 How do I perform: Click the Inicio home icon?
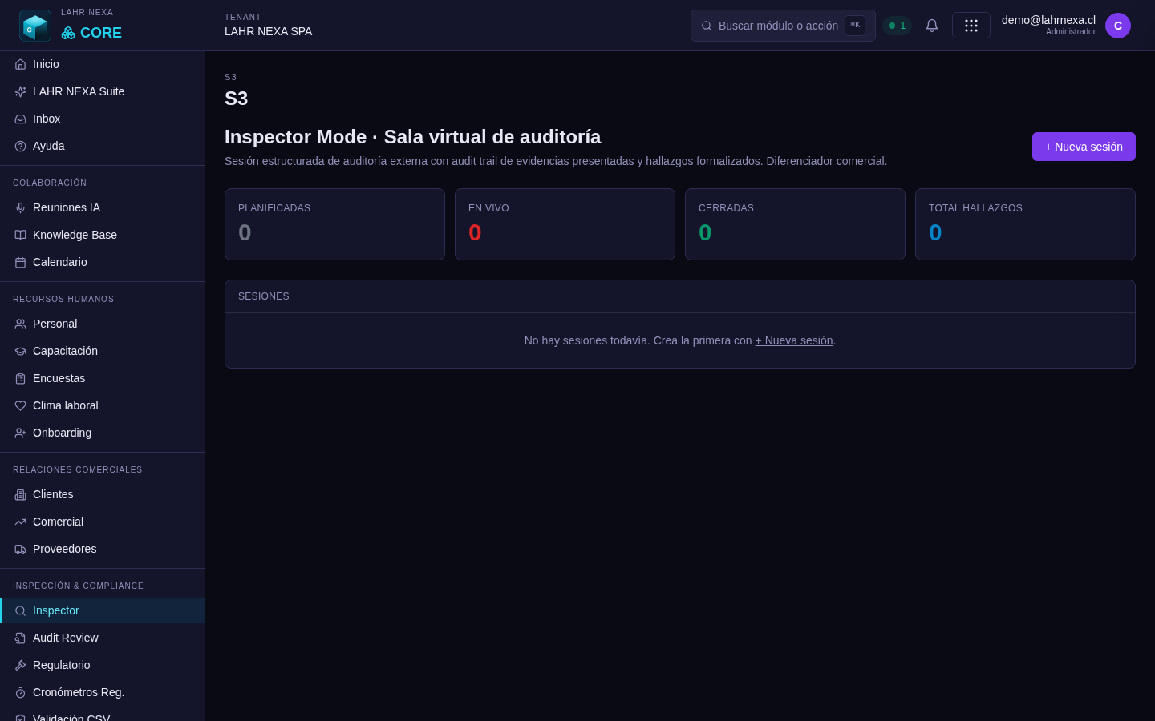pos(21,64)
